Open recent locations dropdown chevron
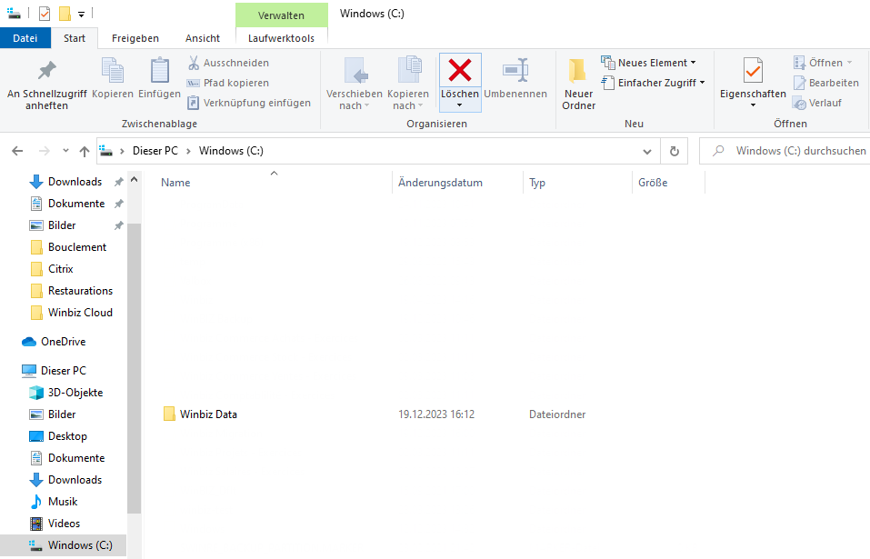 pyautogui.click(x=65, y=151)
